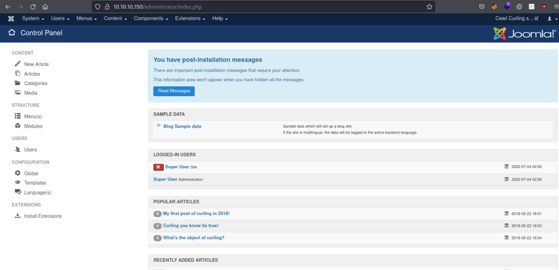Click the Install Extensions download icon
559x270 pixels.
click(18, 216)
